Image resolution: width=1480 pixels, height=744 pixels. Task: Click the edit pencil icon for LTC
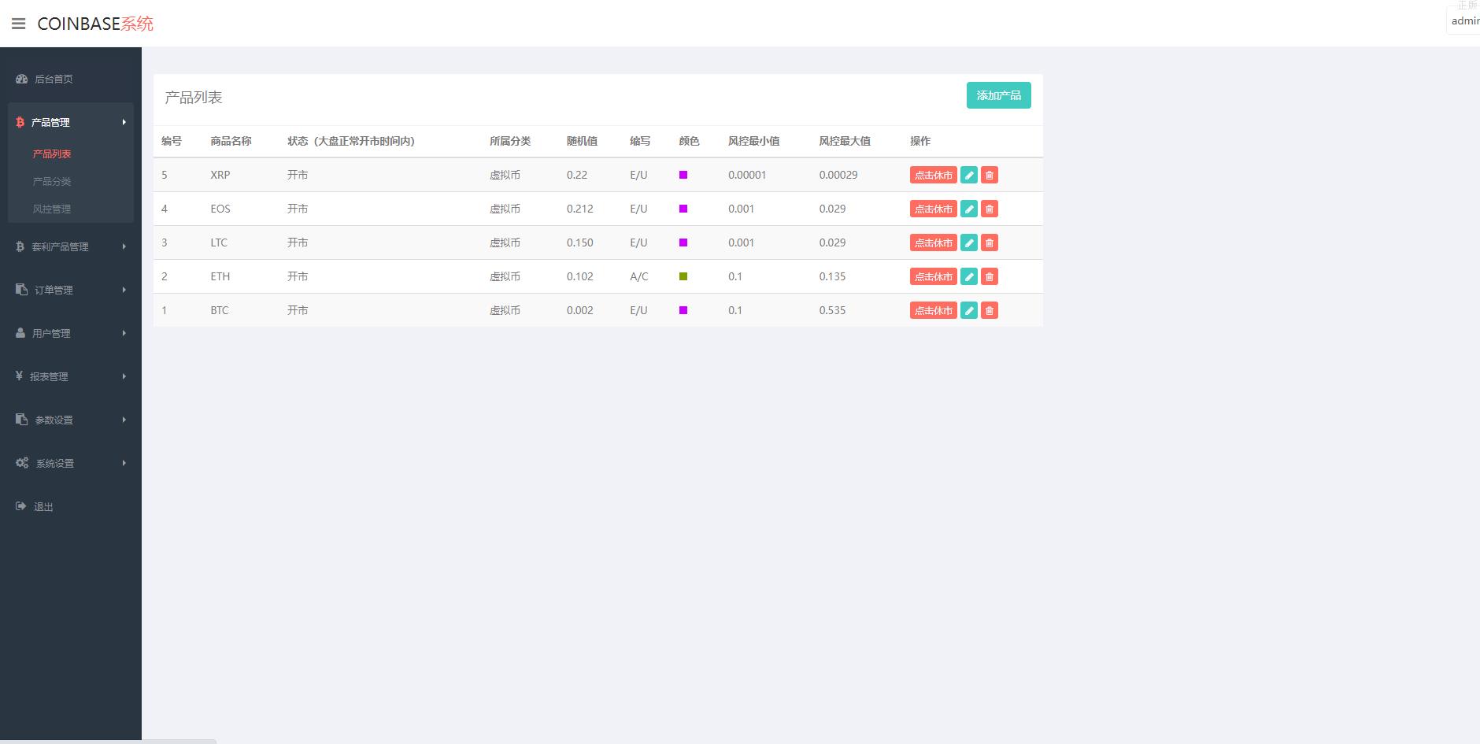click(969, 242)
